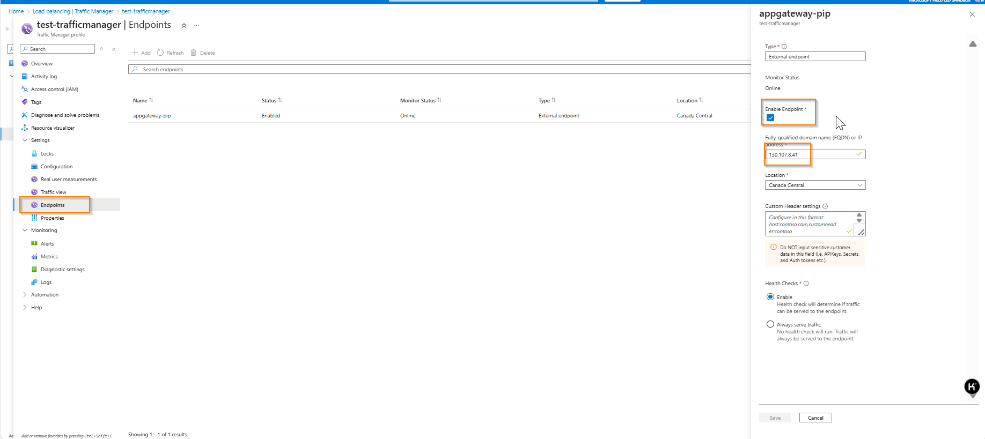Open the Locks icon
This screenshot has height=439, width=985.
pyautogui.click(x=34, y=153)
